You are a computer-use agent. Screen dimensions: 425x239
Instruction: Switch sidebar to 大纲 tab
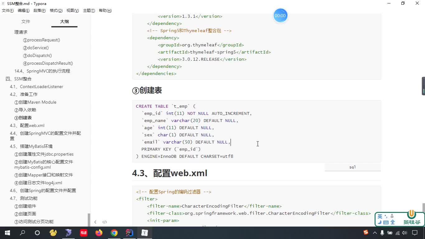click(x=64, y=21)
